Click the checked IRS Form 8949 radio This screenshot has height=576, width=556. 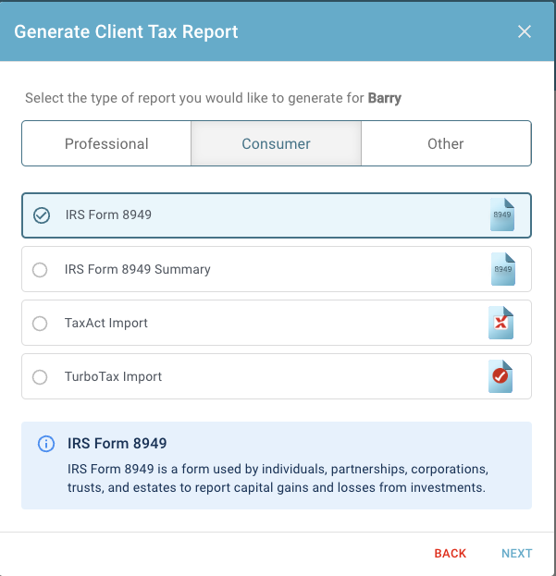click(x=42, y=215)
